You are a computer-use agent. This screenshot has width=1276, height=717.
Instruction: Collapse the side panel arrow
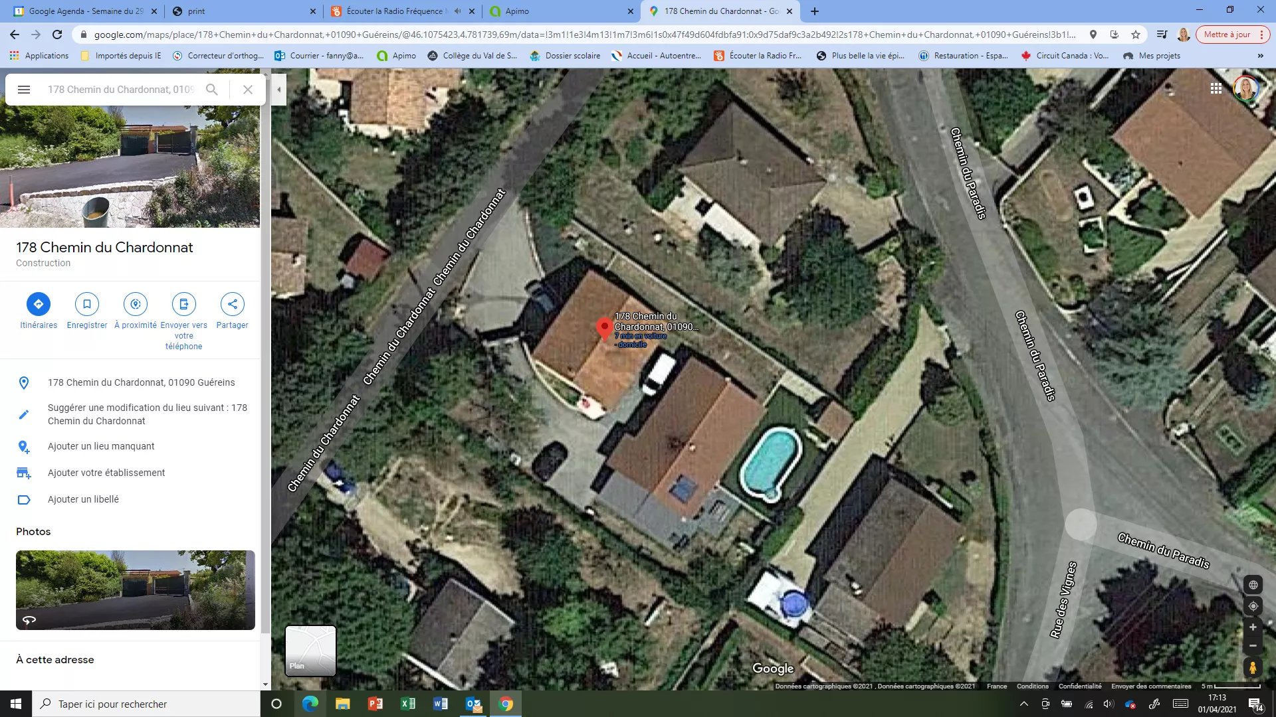(x=279, y=90)
